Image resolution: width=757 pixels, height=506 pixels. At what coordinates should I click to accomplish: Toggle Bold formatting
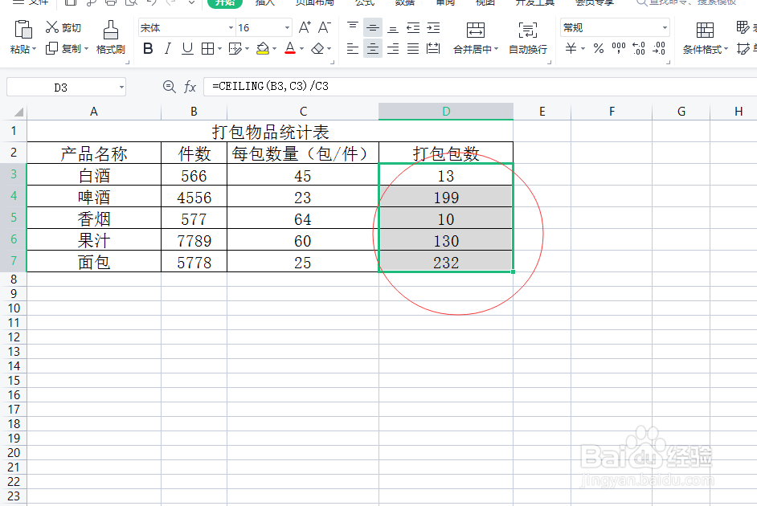click(148, 49)
